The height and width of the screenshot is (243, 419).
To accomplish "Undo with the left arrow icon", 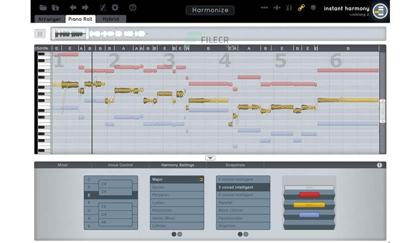I will coord(73,8).
